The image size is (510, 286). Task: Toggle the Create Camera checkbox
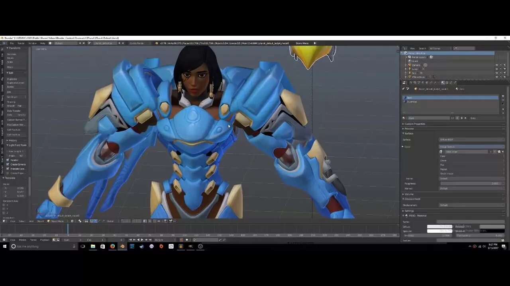coord(8,164)
